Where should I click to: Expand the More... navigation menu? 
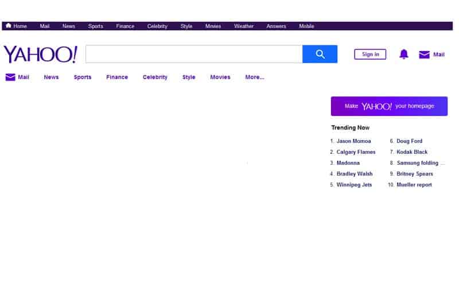[255, 77]
